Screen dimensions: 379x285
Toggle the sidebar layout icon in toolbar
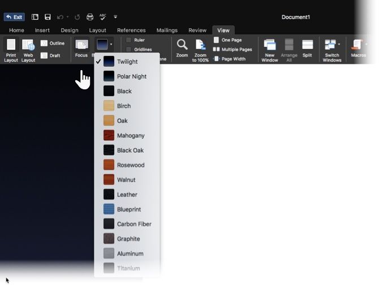(x=35, y=17)
